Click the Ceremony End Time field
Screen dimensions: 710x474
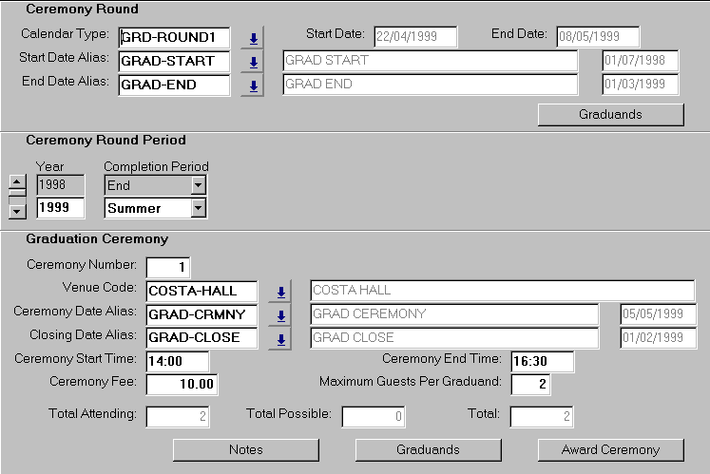click(x=542, y=361)
